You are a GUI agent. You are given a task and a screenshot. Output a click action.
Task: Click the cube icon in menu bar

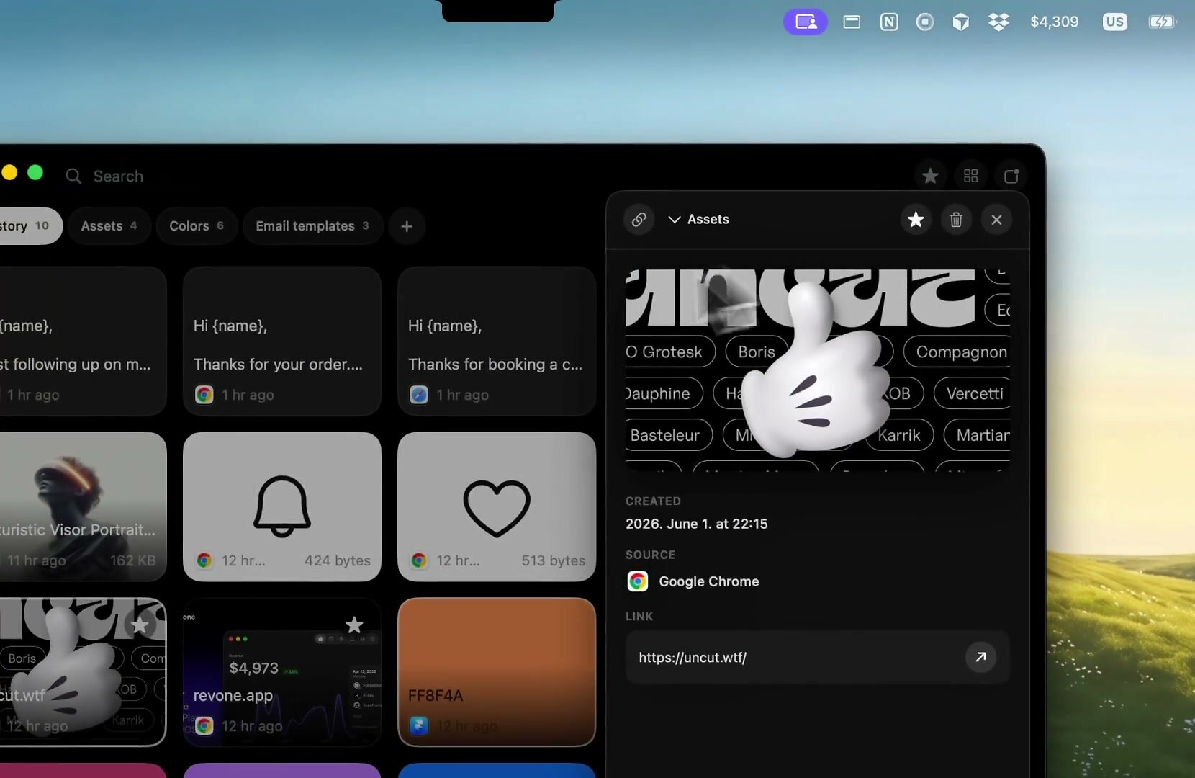961,22
